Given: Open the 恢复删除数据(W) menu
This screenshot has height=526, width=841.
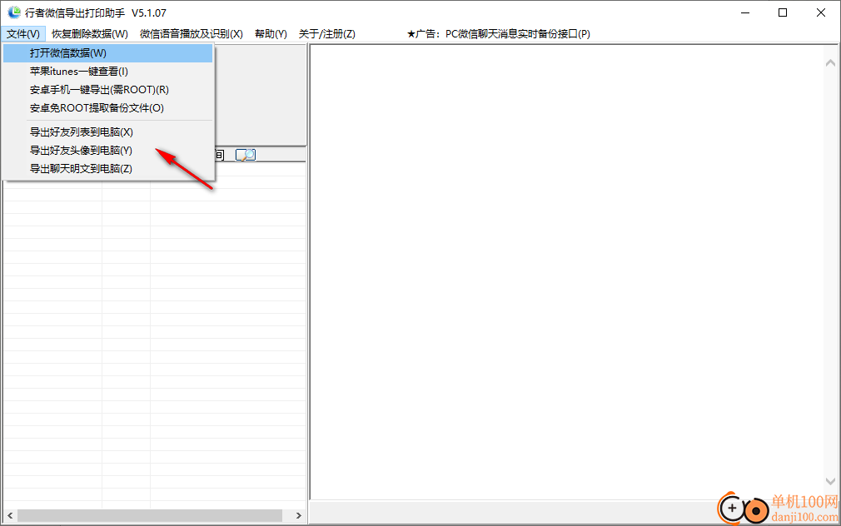Looking at the screenshot, I should coord(90,34).
